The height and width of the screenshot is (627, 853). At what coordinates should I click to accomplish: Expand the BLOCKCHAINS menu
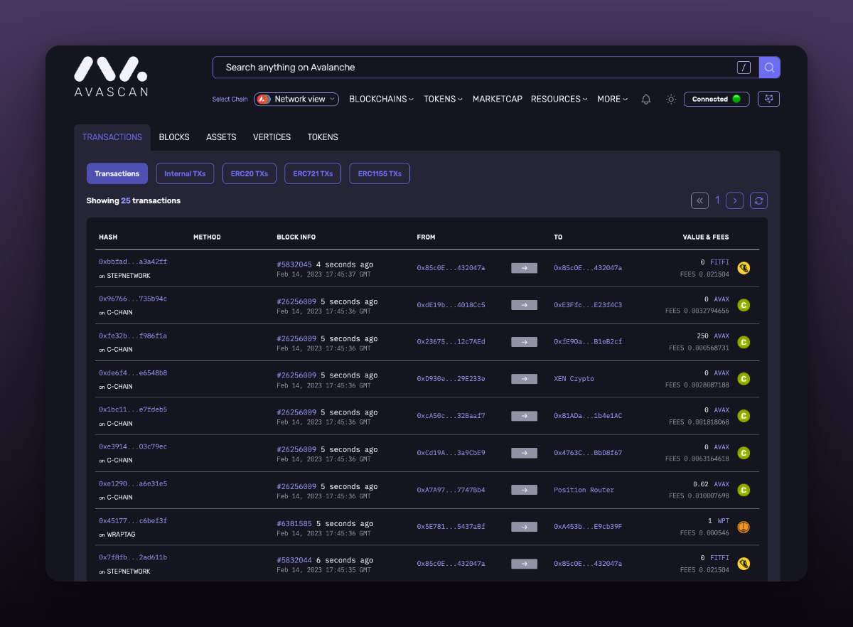coord(381,100)
